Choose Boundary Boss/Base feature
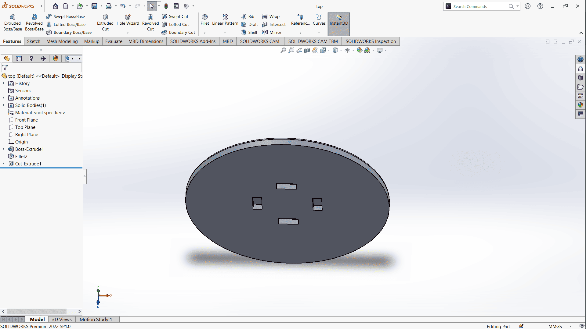 (x=69, y=32)
